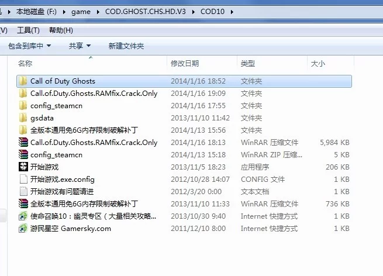This screenshot has width=383, height=276.
Task: Expand the arrow after COD10 in breadcrumb
Action: tap(232, 12)
